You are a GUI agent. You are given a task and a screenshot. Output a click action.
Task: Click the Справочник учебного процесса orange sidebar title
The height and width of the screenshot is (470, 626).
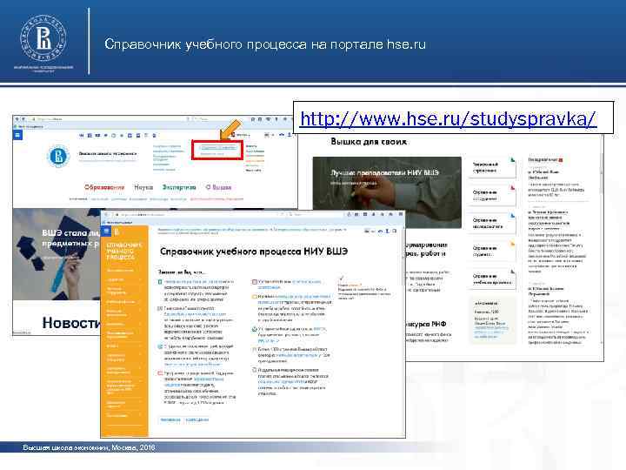[123, 251]
